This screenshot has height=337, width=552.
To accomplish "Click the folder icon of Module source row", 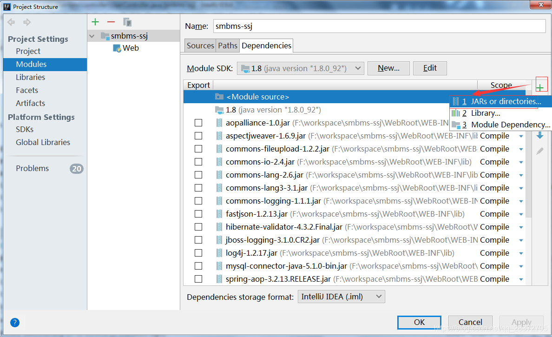I will (219, 97).
